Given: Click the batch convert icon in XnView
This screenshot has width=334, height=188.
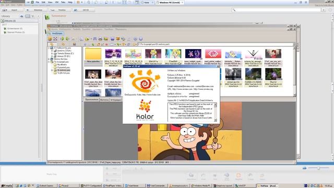Looking at the screenshot, I should click(x=123, y=39).
